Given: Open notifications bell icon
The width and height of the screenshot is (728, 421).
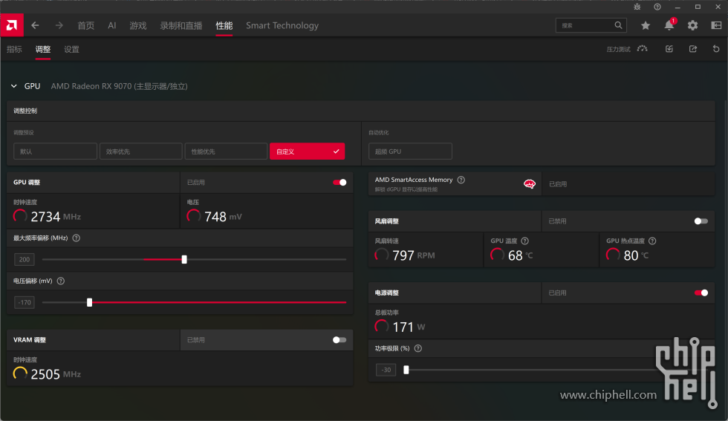Looking at the screenshot, I should click(x=669, y=25).
